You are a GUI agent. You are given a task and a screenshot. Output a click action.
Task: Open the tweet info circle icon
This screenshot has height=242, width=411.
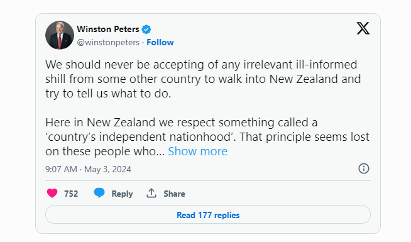pyautogui.click(x=364, y=168)
